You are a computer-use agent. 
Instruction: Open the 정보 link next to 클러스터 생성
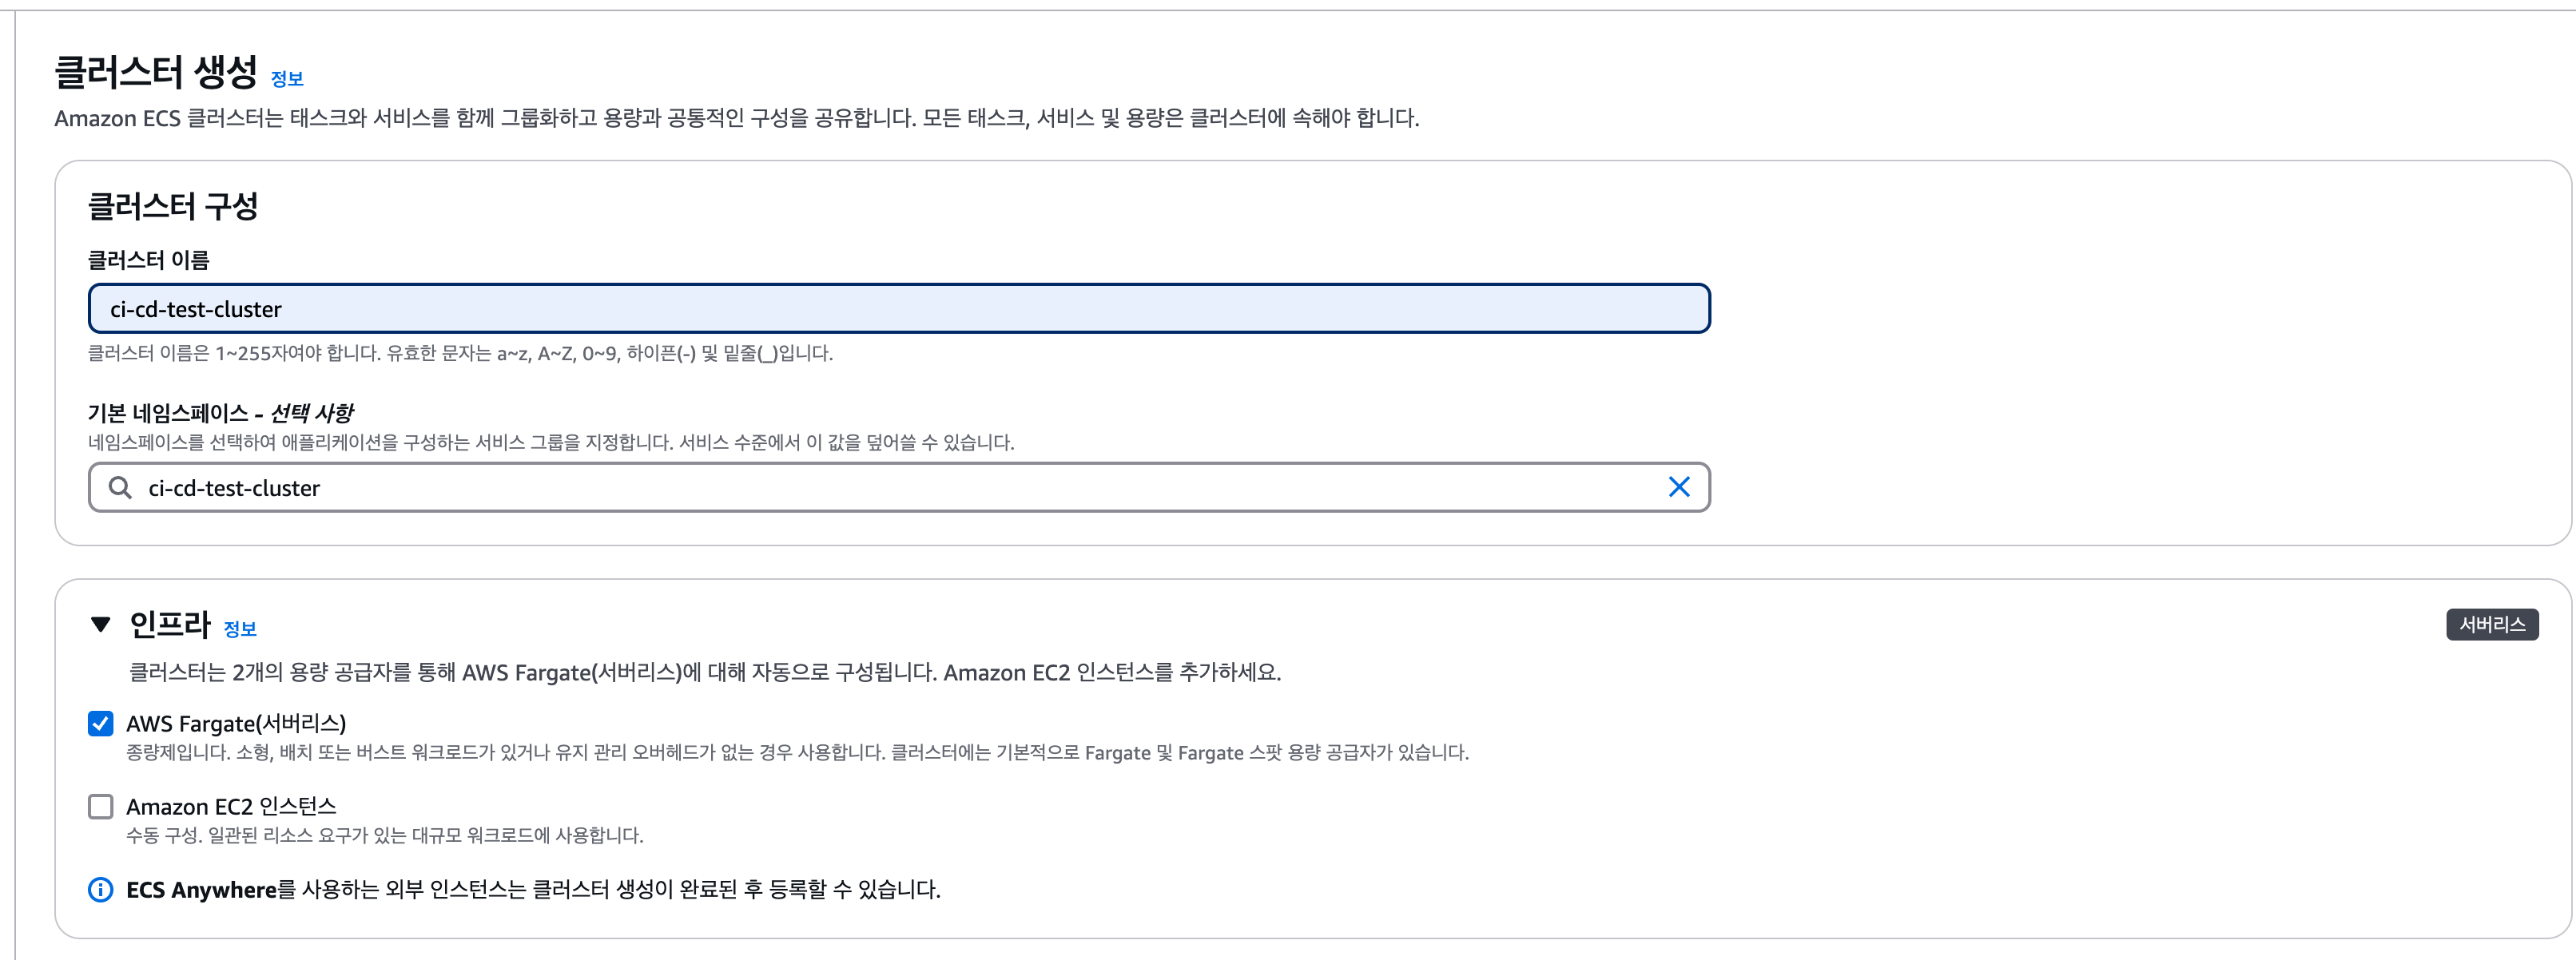287,79
